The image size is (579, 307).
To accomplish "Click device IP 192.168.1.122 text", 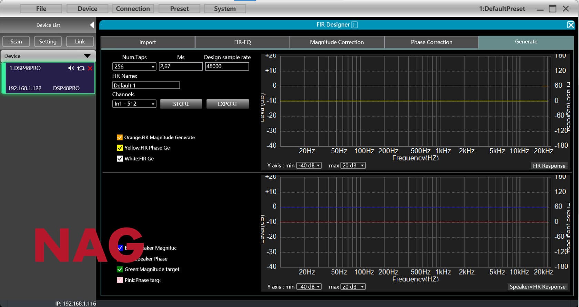I will point(24,88).
